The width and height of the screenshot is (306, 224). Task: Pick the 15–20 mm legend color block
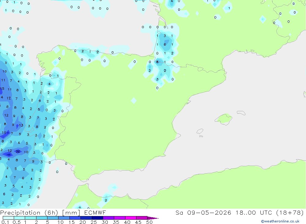pos(75,218)
